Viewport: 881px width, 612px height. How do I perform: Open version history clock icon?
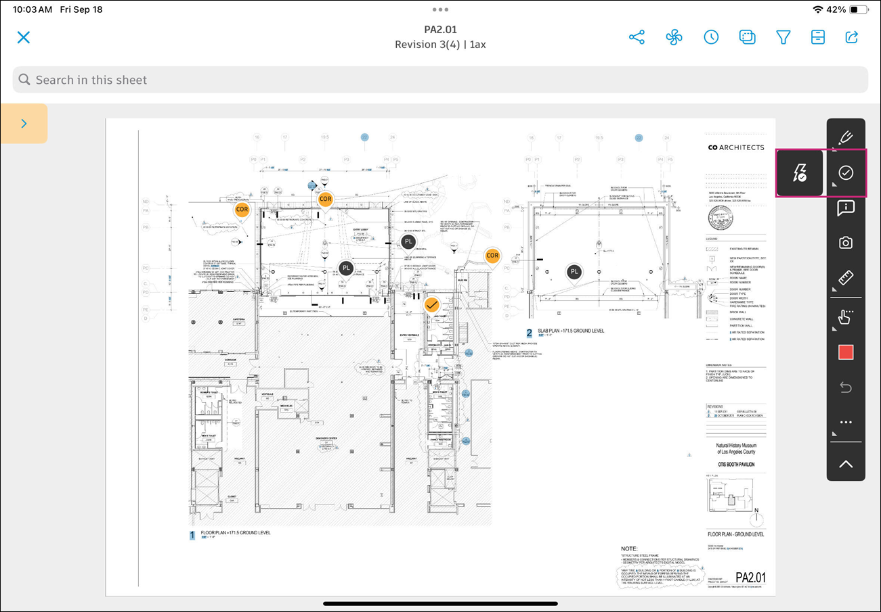[711, 37]
